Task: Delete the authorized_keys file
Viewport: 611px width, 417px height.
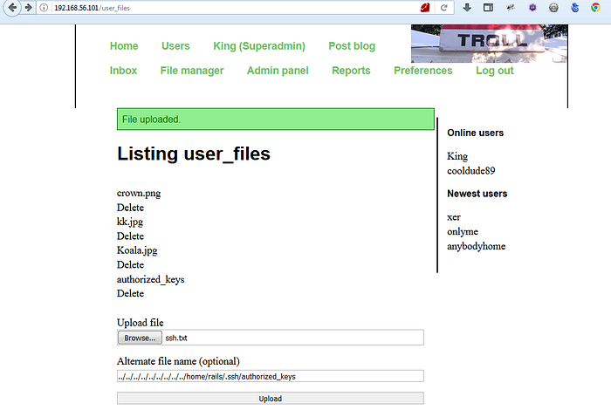Action: tap(130, 294)
